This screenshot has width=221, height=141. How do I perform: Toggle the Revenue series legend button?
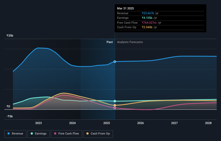[x=15, y=134]
